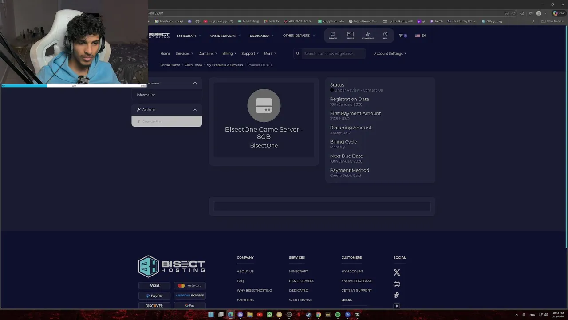The image size is (568, 320).
Task: Click My Products & Services breadcrumb
Action: click(x=225, y=65)
